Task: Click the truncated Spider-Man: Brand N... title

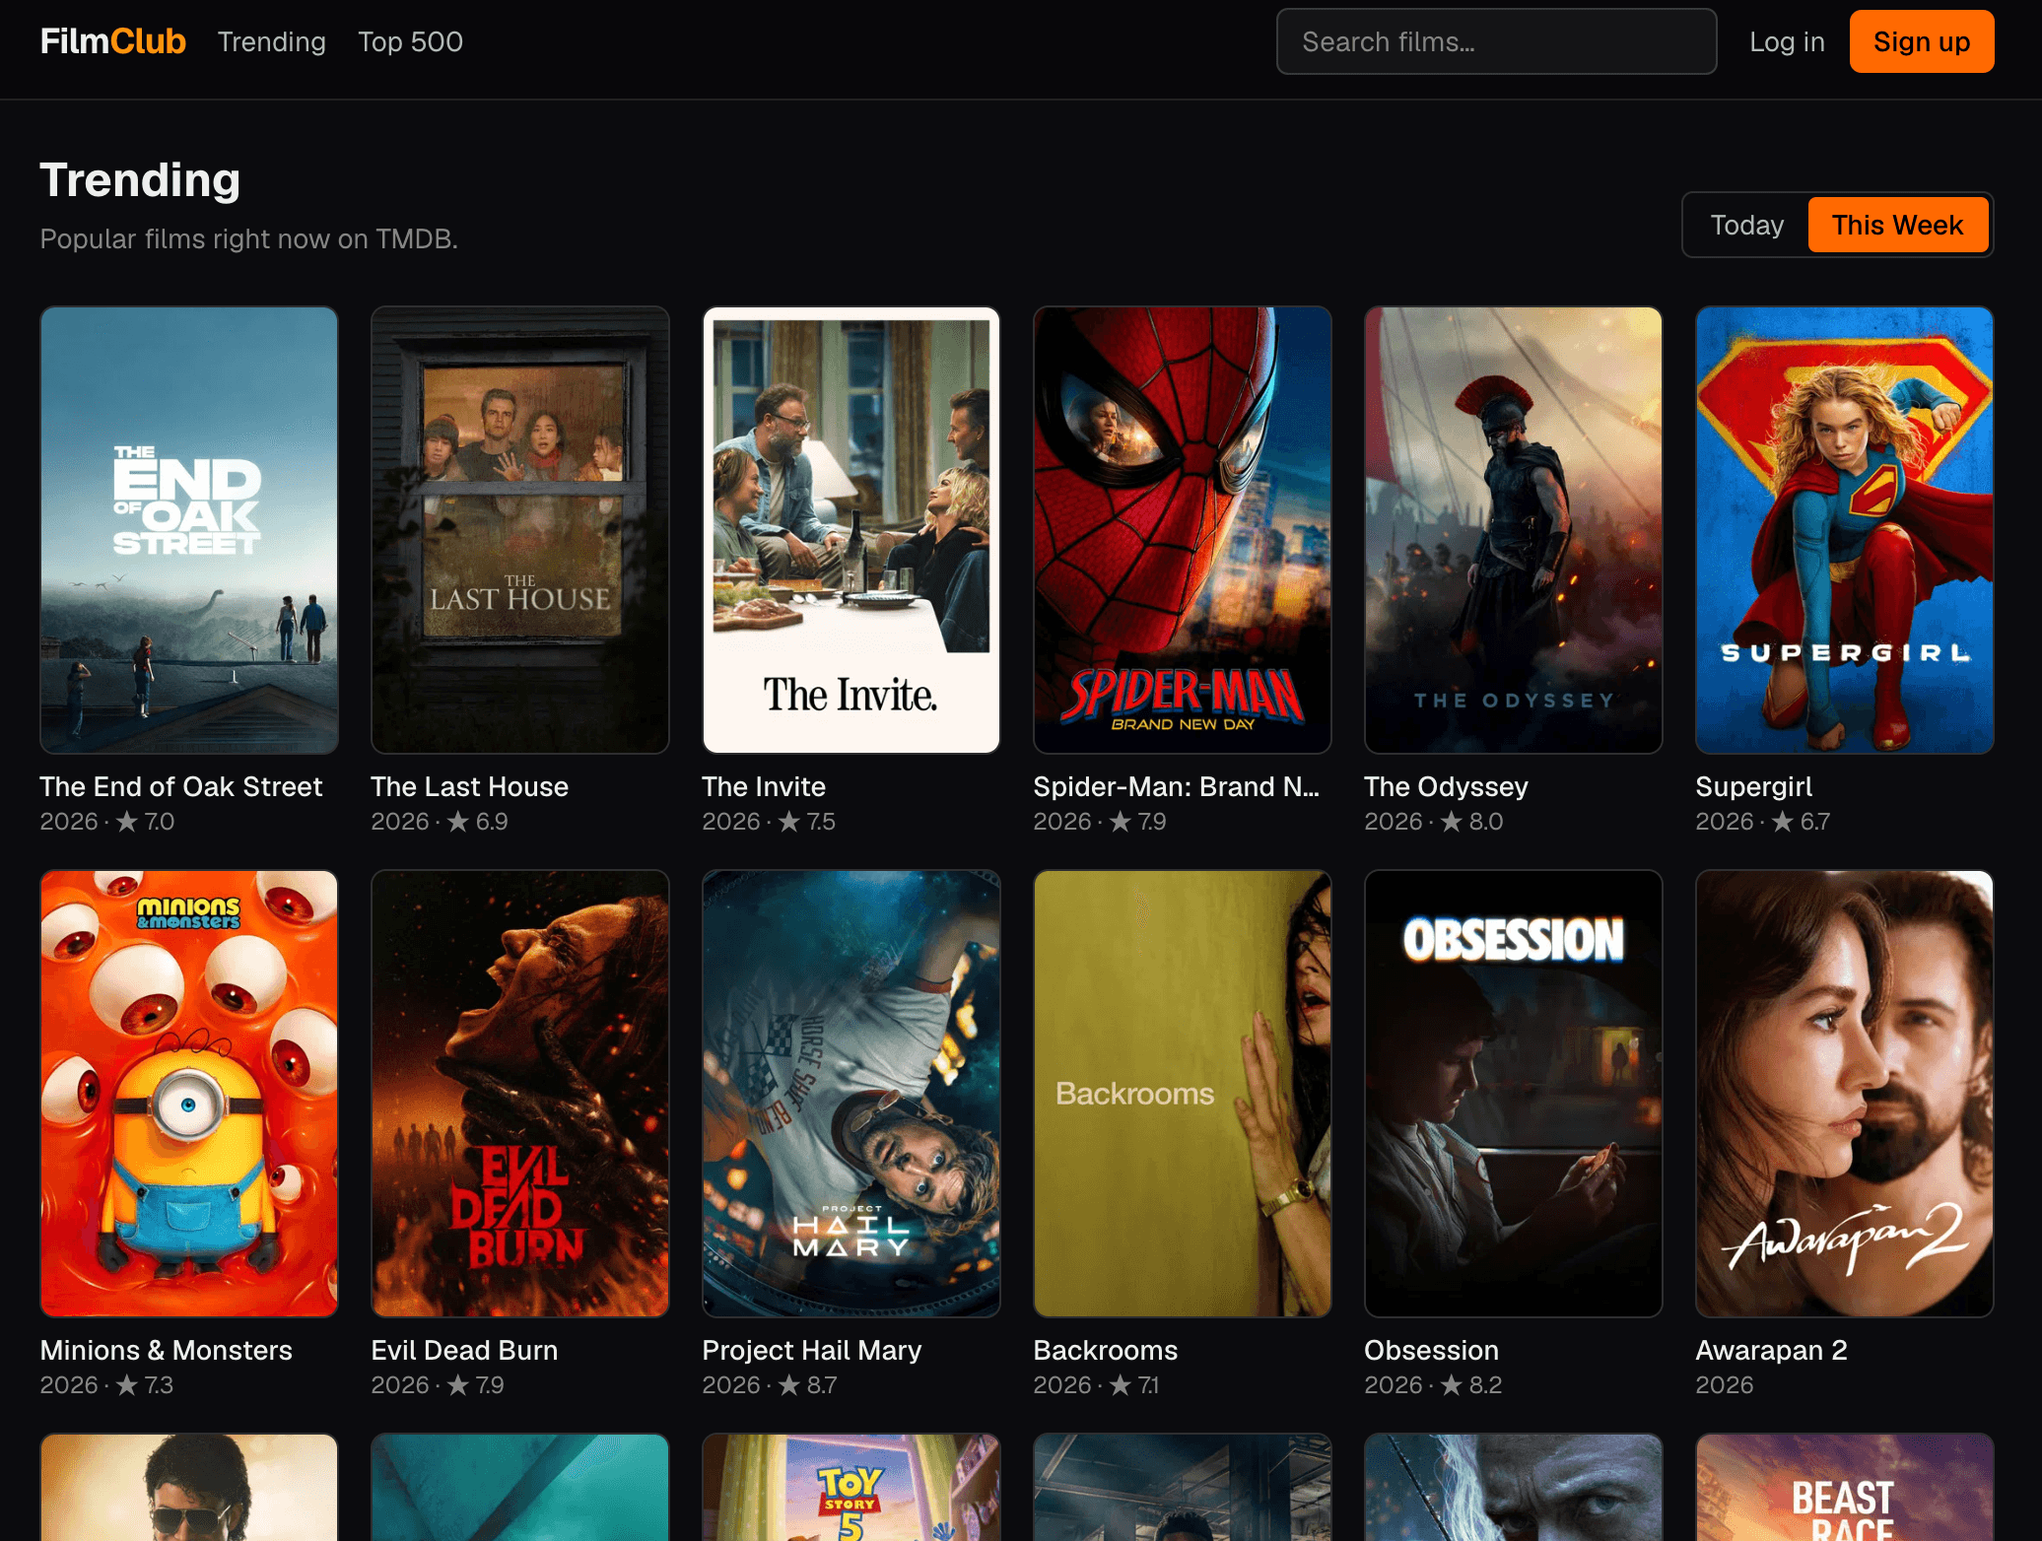Action: pos(1176,786)
